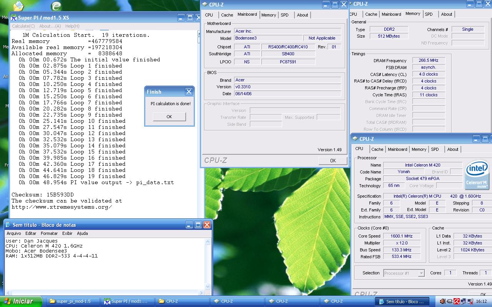Click Model field 'Bodensee3'
Screen dimensions: 492x307
tap(268, 38)
